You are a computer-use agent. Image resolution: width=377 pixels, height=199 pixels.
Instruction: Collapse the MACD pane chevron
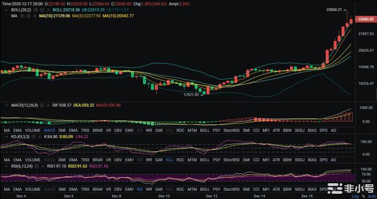tap(7, 105)
